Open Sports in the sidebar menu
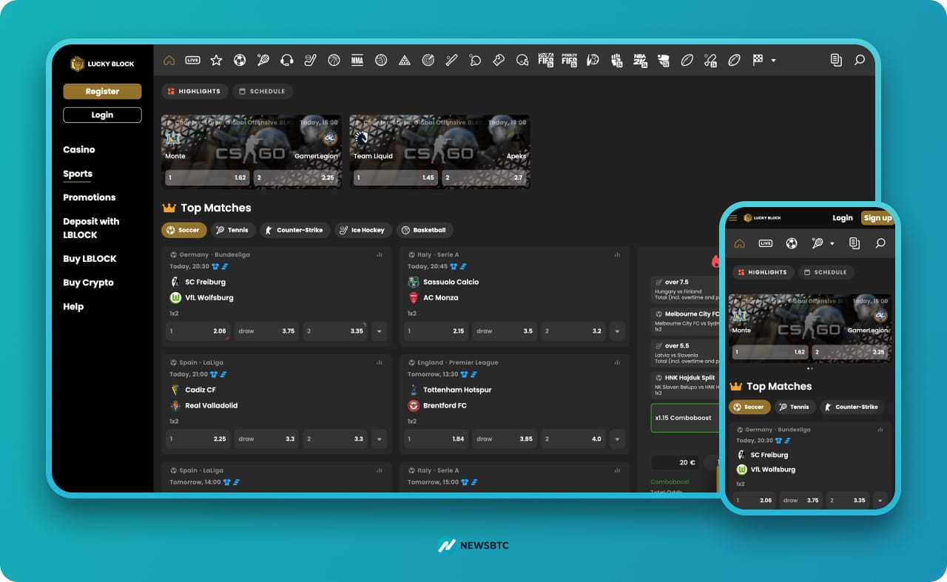Screen dimensions: 947x582 78,174
